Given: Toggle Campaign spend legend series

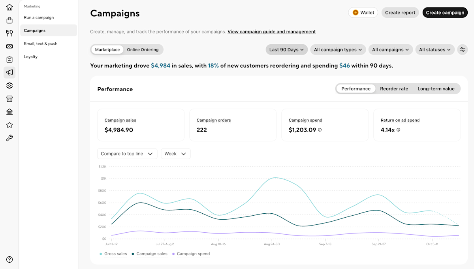Looking at the screenshot, I should pyautogui.click(x=191, y=254).
